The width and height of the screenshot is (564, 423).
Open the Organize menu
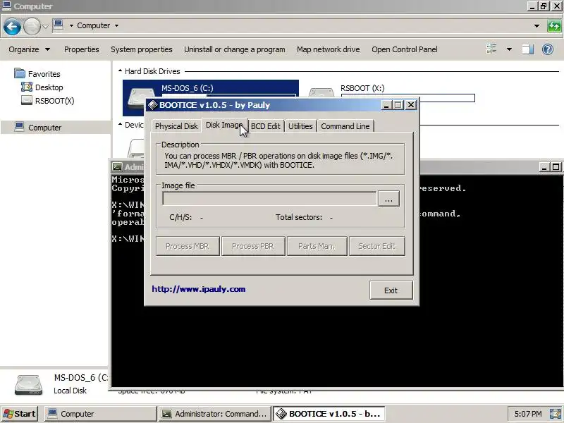pyautogui.click(x=29, y=49)
